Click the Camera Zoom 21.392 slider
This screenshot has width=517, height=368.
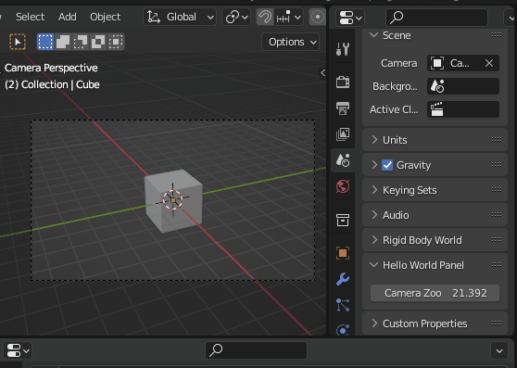(x=435, y=293)
